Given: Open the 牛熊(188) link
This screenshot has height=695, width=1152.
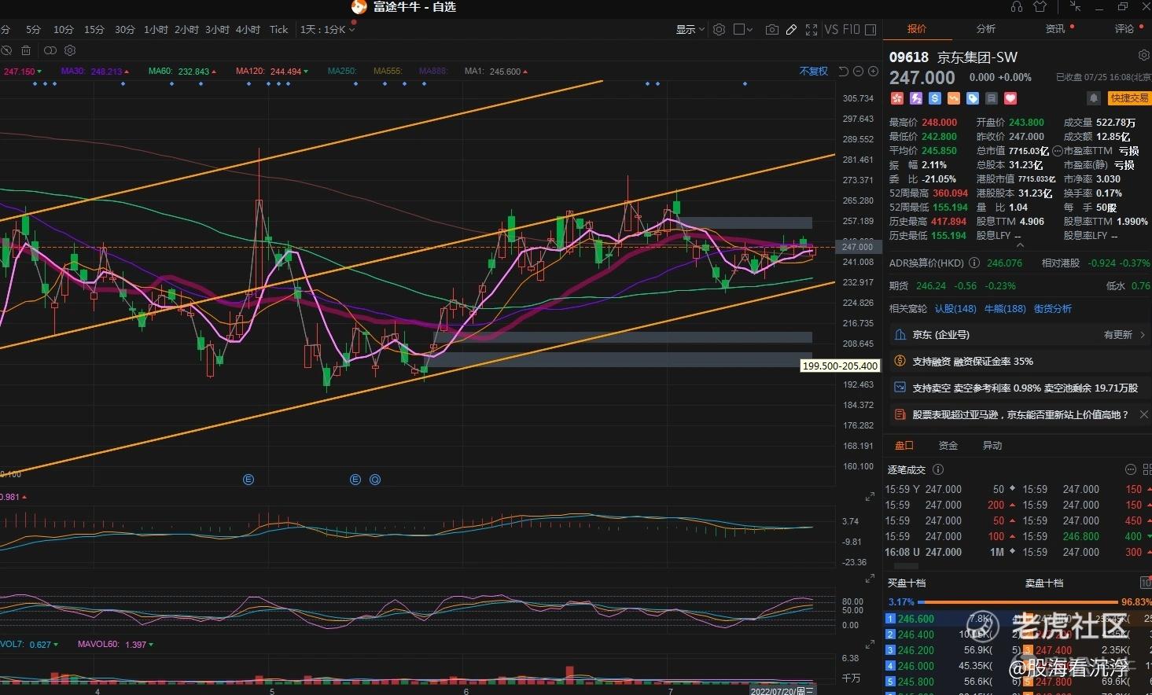Looking at the screenshot, I should point(1005,309).
